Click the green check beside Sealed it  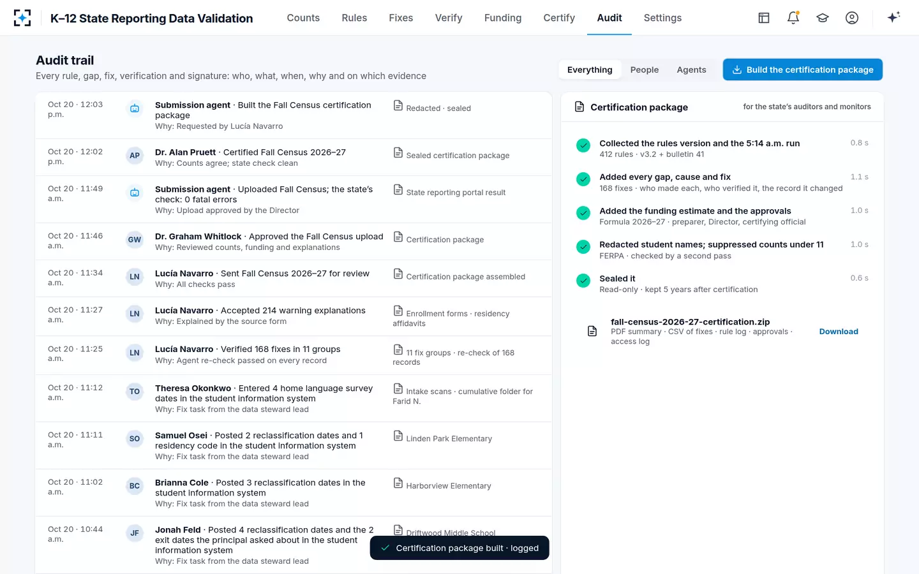583,280
